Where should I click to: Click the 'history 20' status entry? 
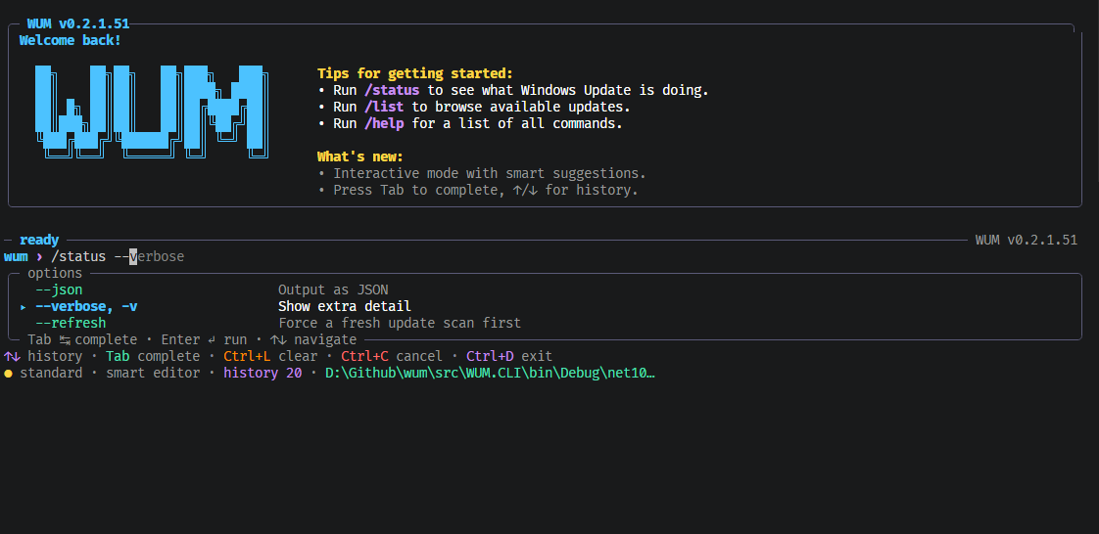263,374
